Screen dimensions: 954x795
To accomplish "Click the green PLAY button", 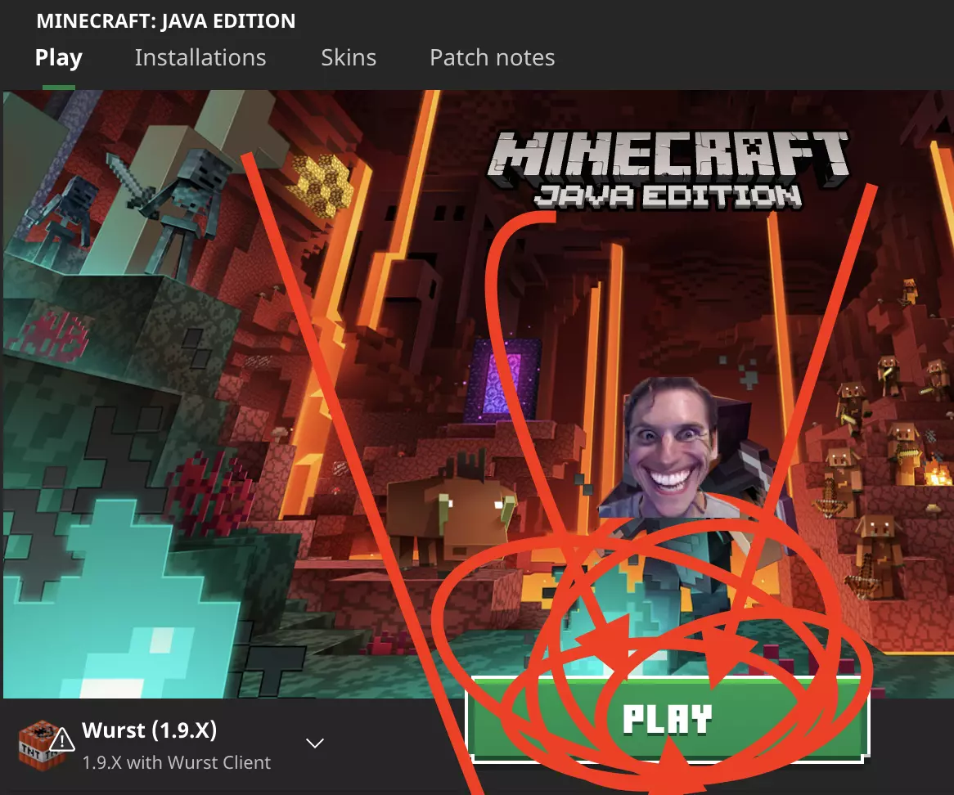I will pos(668,718).
